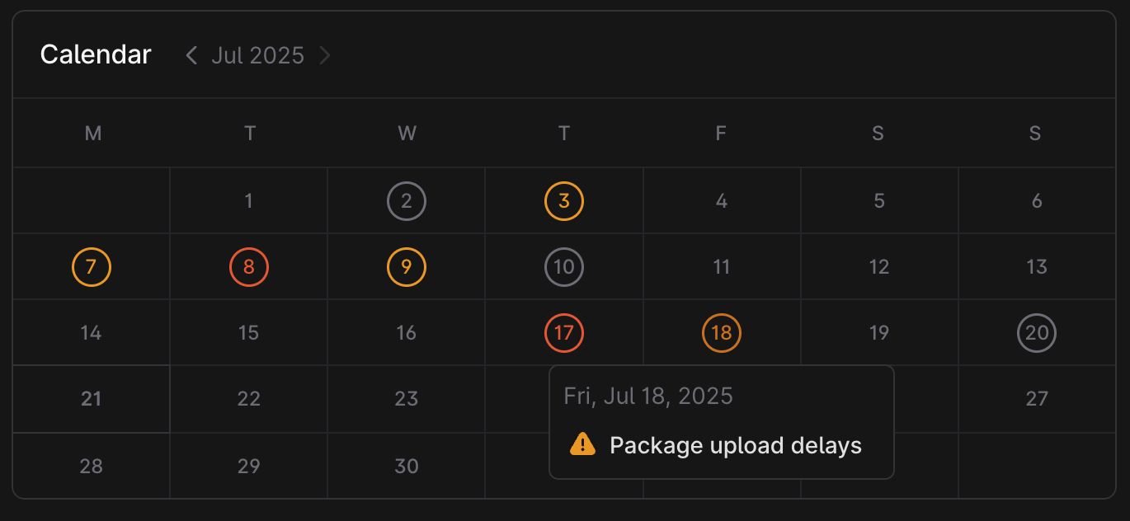Go to previous month using left chevron
1130x521 pixels.
click(191, 55)
